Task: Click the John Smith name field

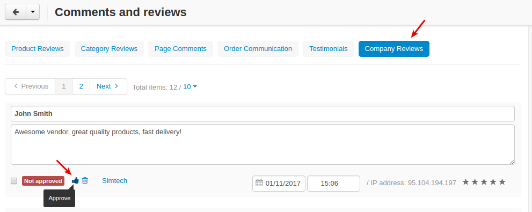Action: (x=263, y=114)
